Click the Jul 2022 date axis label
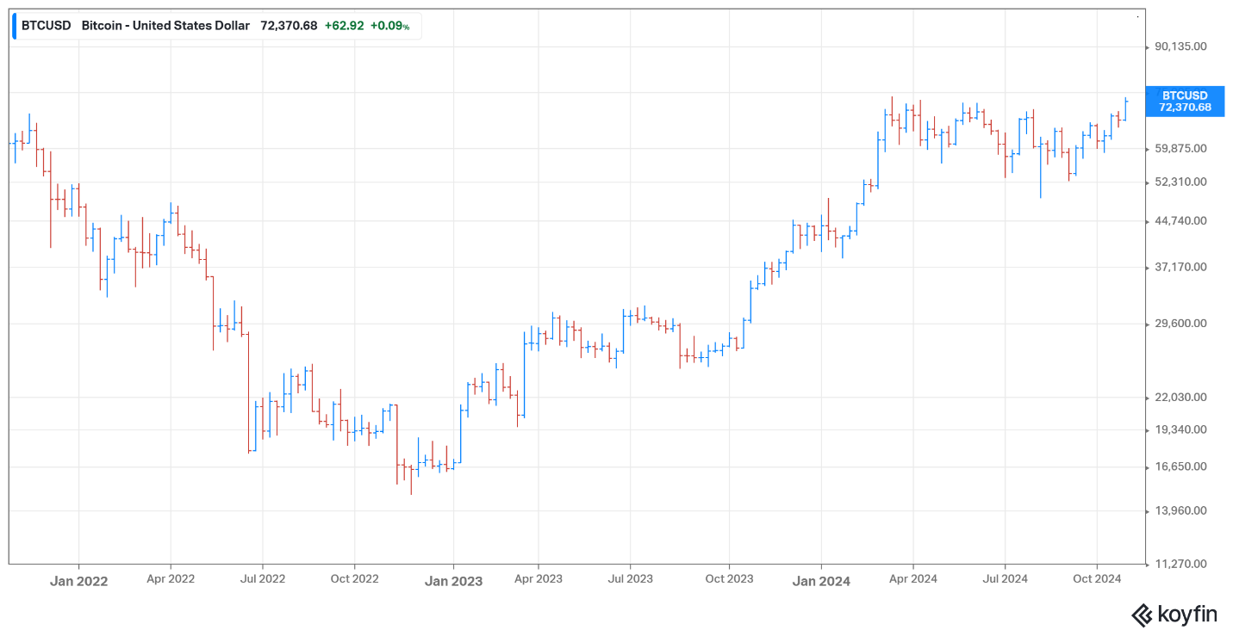 click(x=262, y=579)
